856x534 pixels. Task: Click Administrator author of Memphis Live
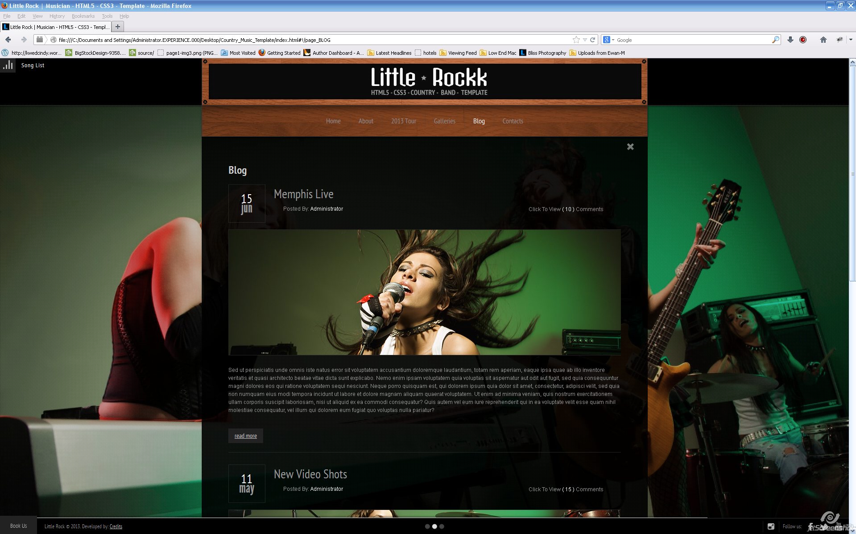click(x=327, y=209)
